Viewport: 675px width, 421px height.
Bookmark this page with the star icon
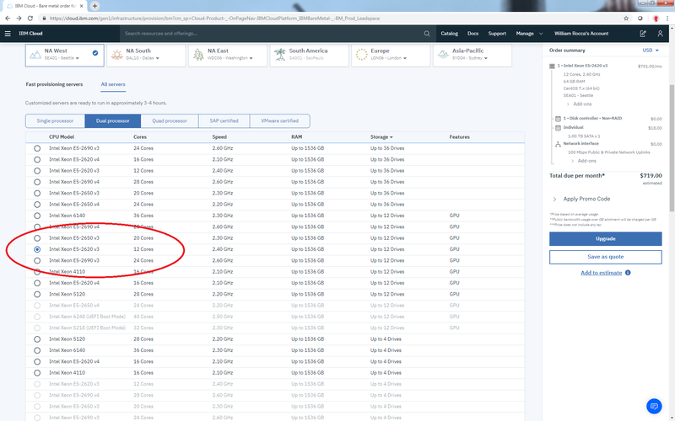(626, 19)
